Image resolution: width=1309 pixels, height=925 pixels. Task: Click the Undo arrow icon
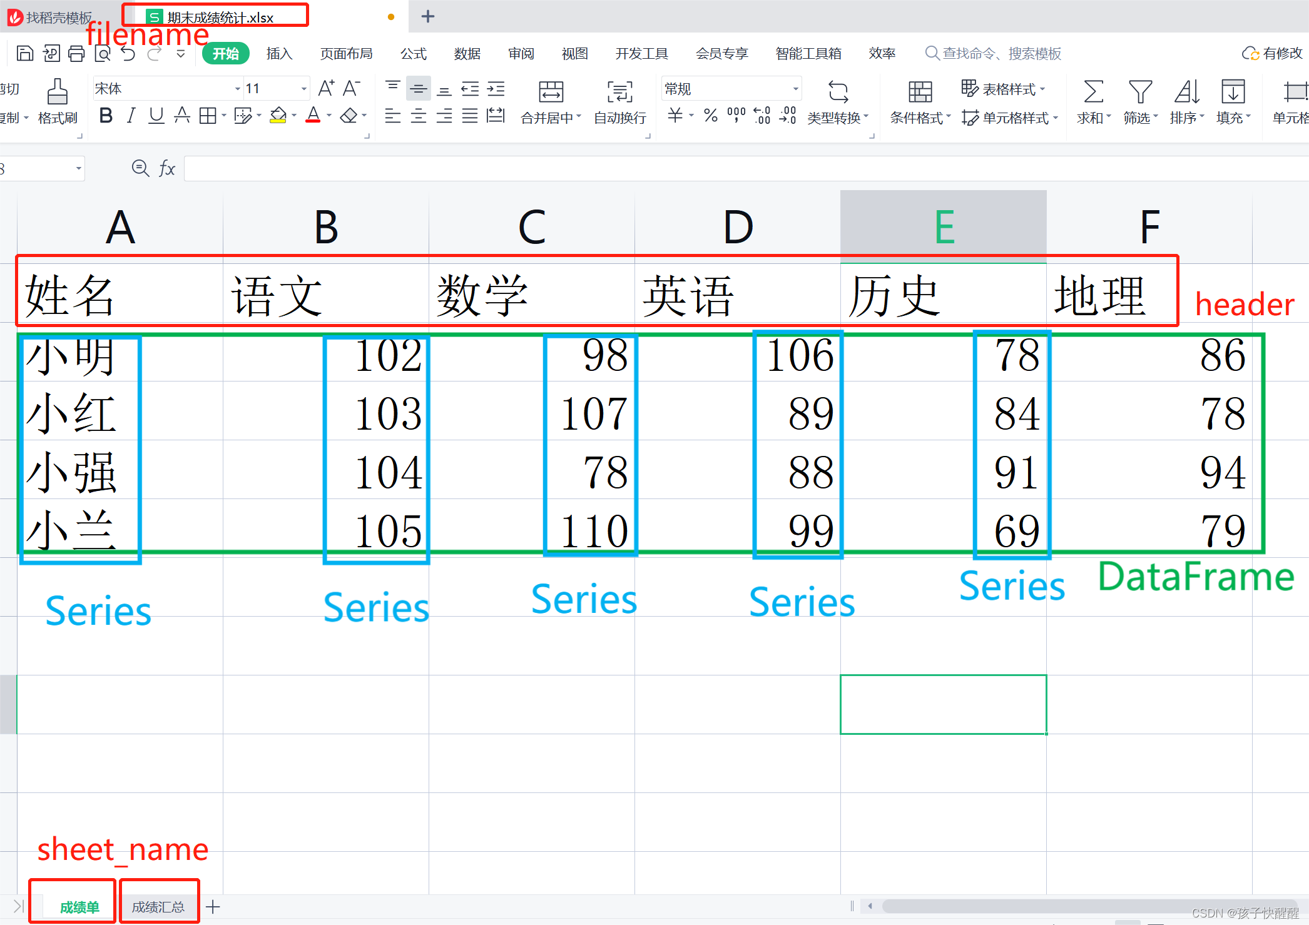pyautogui.click(x=128, y=54)
